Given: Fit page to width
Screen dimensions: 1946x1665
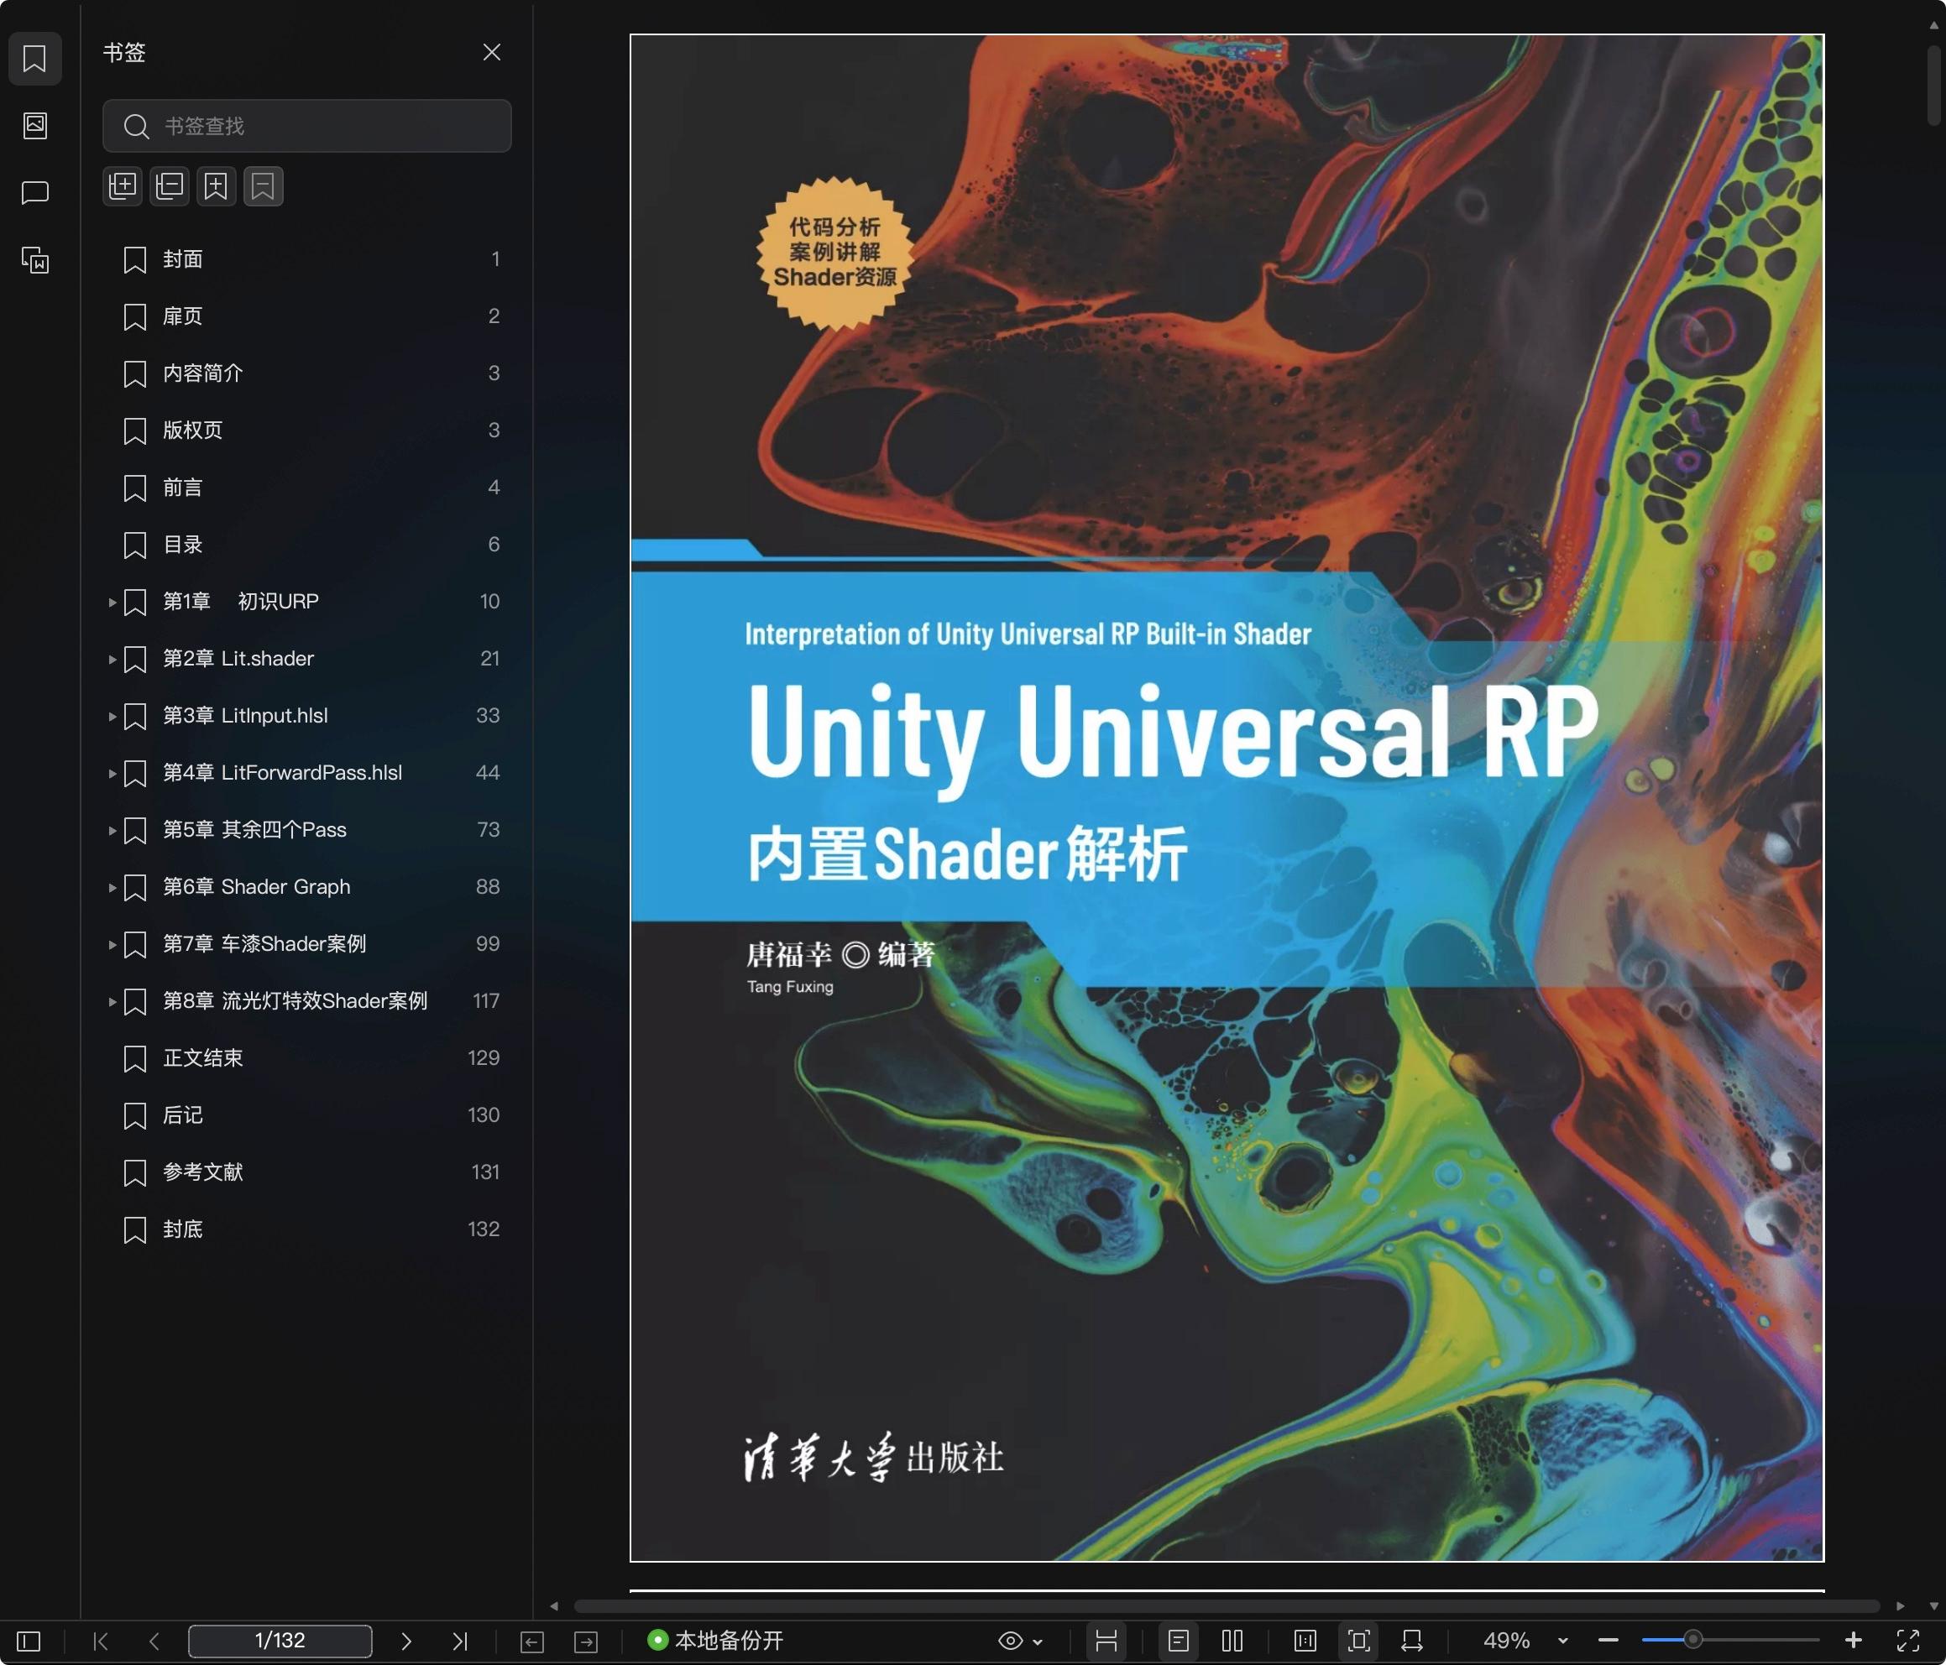Looking at the screenshot, I should click(x=1411, y=1641).
